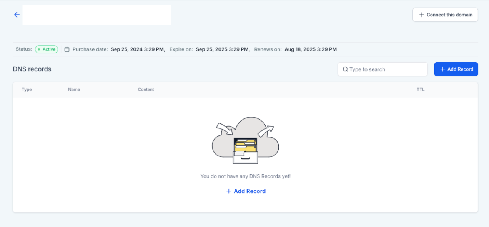Focus the Type to search field
Screen dimensions: 489x227
(386, 69)
